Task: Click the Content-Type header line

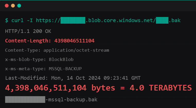Action: pyautogui.click(x=57, y=50)
